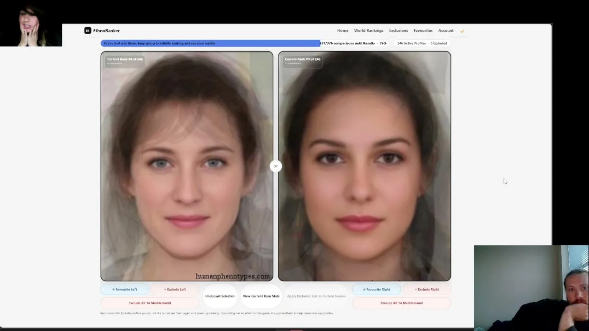Click the 246 Active Profiles badge

click(422, 43)
